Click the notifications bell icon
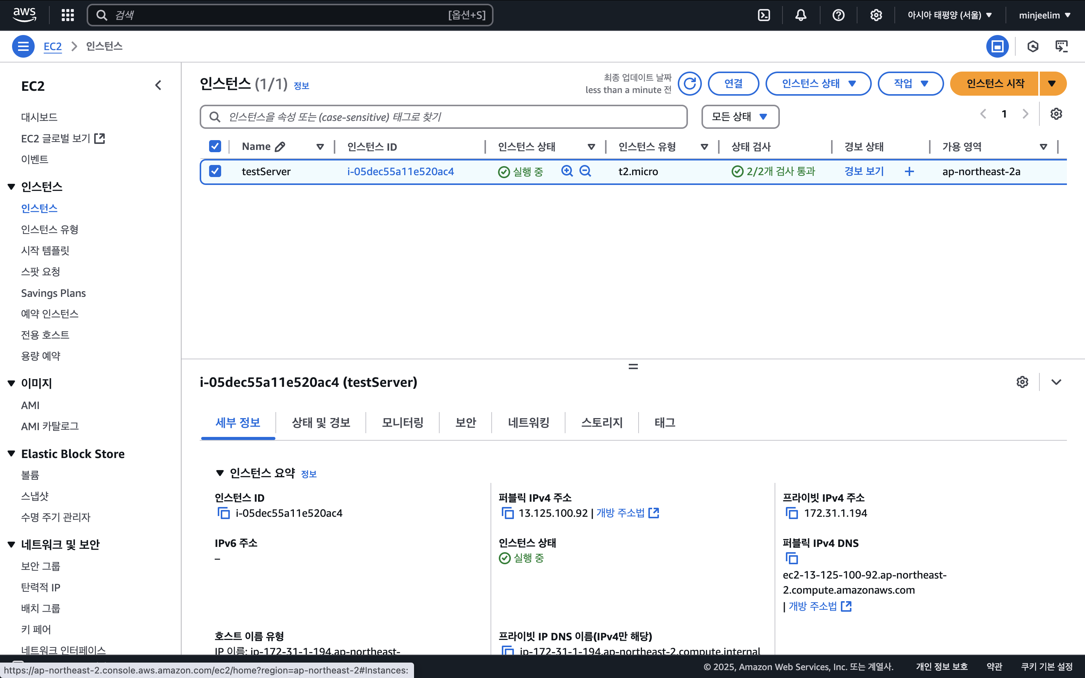Screen dimensions: 1085x678 click(801, 15)
